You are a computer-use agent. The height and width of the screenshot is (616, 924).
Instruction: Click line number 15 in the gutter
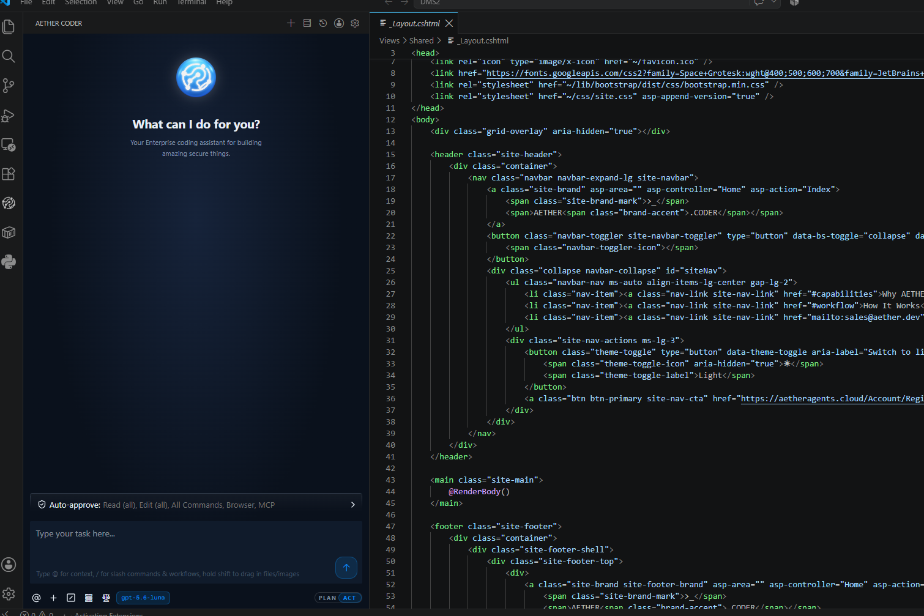[390, 155]
